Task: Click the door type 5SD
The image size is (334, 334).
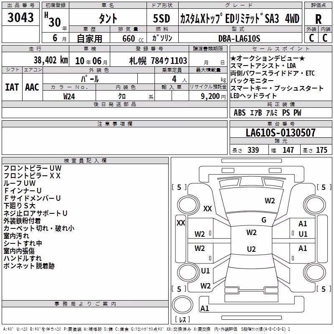Action: [x=162, y=18]
